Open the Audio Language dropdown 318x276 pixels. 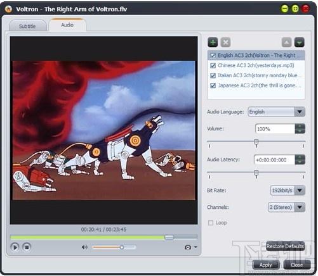pos(300,112)
